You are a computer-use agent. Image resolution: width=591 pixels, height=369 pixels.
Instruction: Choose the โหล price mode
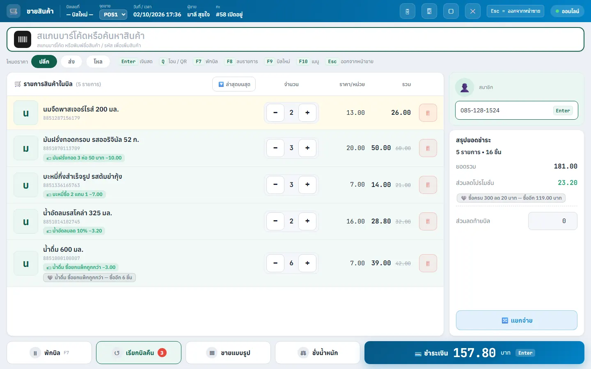coord(98,61)
